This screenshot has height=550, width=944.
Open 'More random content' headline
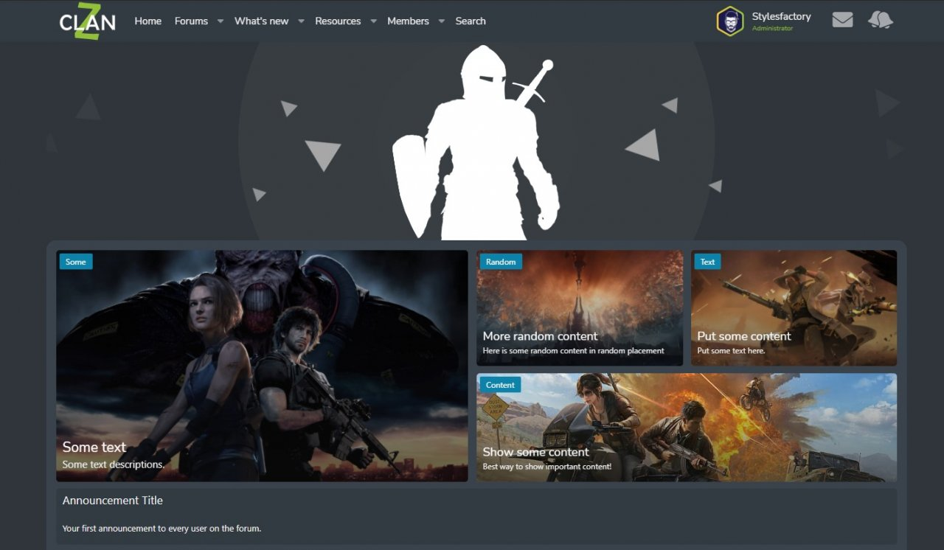coord(540,336)
